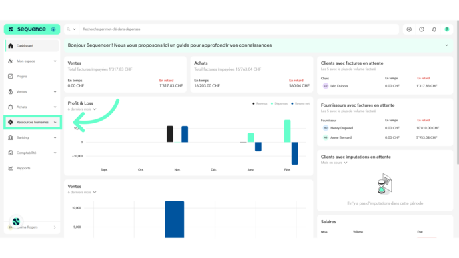
Task: Toggle Dépenses legend item
Action: tap(279, 103)
